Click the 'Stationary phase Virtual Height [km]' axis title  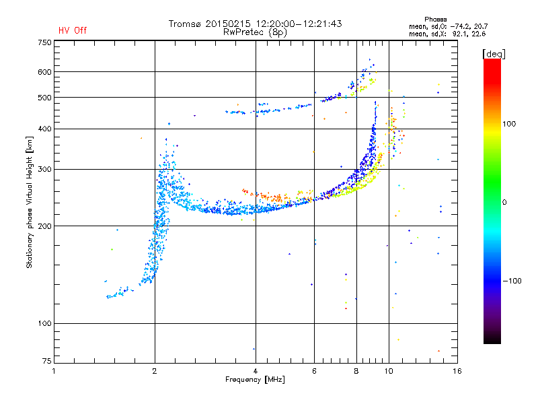(x=30, y=202)
